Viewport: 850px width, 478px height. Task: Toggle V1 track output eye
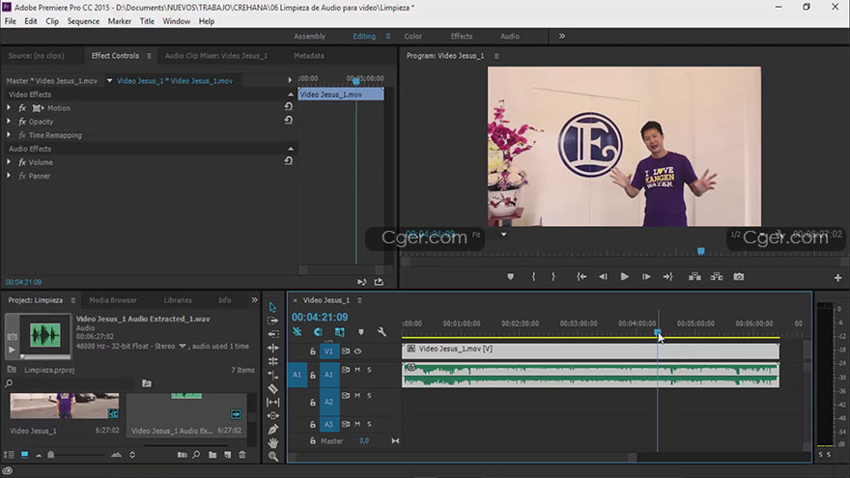357,351
